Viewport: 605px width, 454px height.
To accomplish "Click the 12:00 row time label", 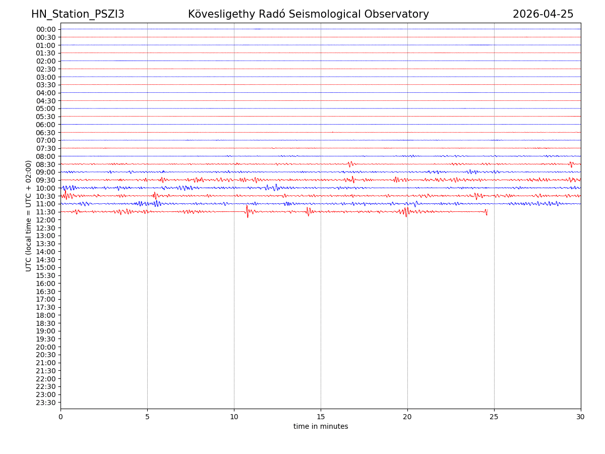I will pyautogui.click(x=45, y=220).
